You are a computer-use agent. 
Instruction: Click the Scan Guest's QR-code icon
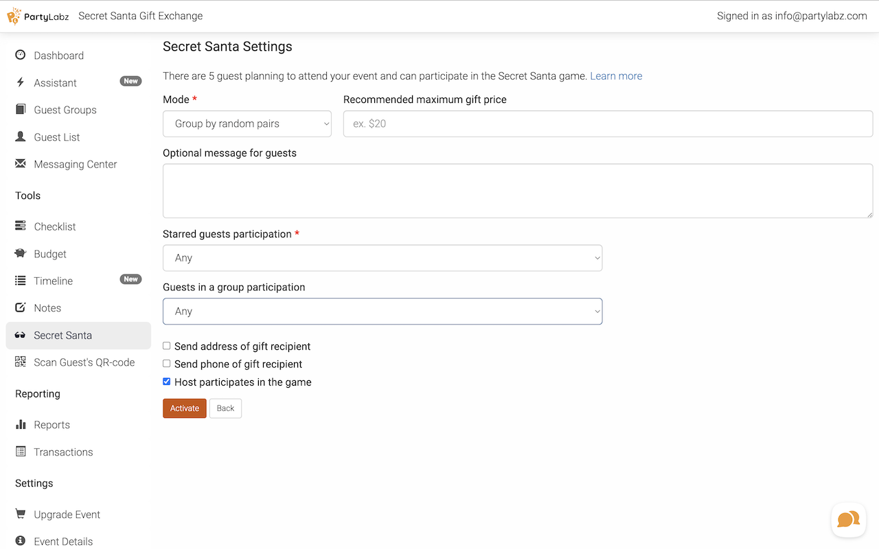click(x=21, y=362)
